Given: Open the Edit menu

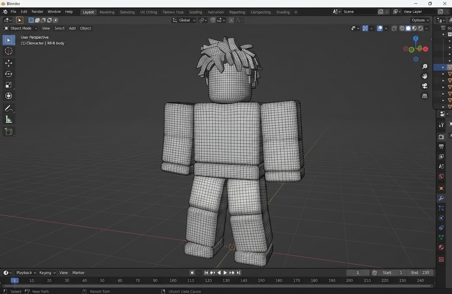Looking at the screenshot, I should [24, 11].
